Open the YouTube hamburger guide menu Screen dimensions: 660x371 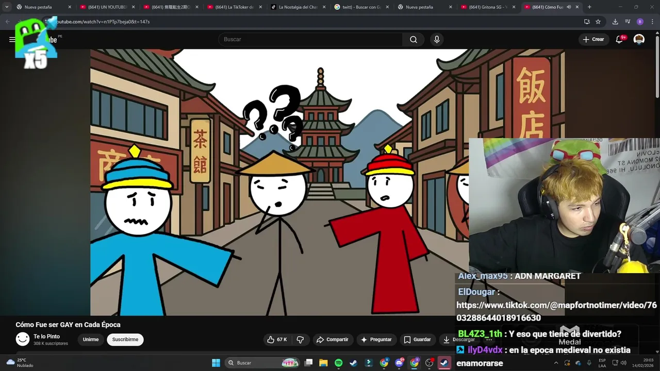click(12, 39)
